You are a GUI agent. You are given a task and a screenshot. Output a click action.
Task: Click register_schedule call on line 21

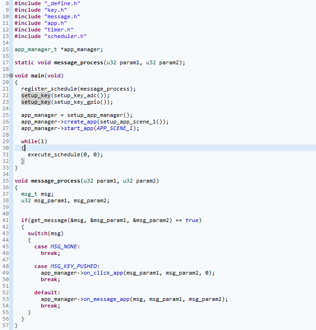coord(49,89)
